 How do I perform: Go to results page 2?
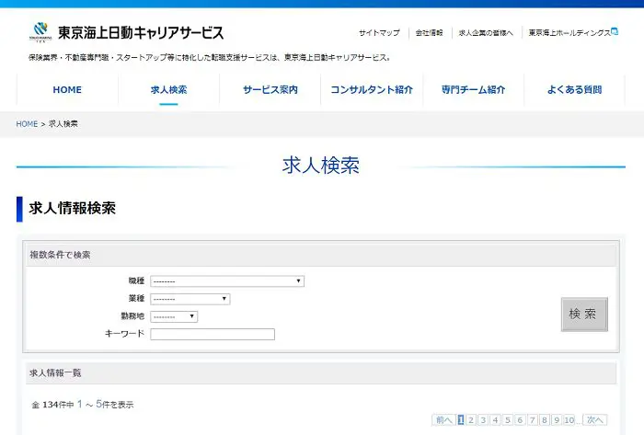pos(471,419)
